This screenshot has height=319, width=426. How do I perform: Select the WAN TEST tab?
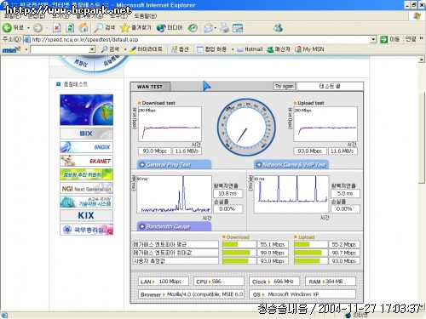point(150,87)
